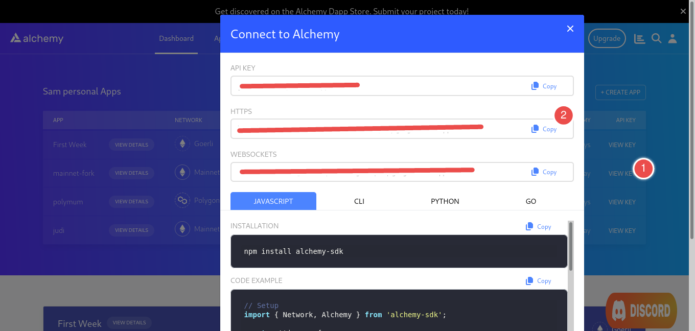695x331 pixels.
Task: Click the mainnet-fork app name
Action: coord(74,173)
